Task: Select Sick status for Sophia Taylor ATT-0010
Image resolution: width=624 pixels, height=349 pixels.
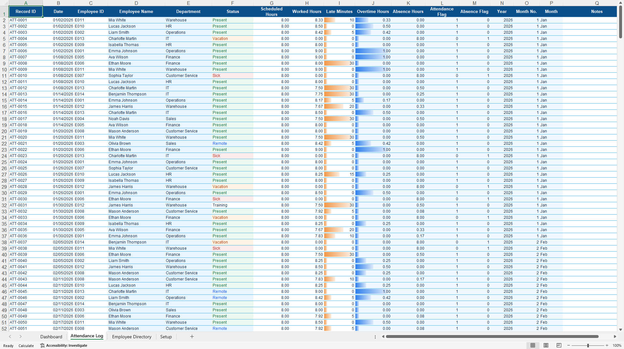Action: 232,76
